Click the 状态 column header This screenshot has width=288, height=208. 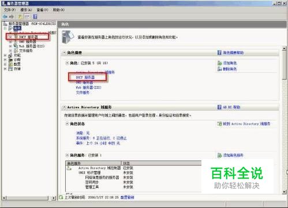click(162, 164)
